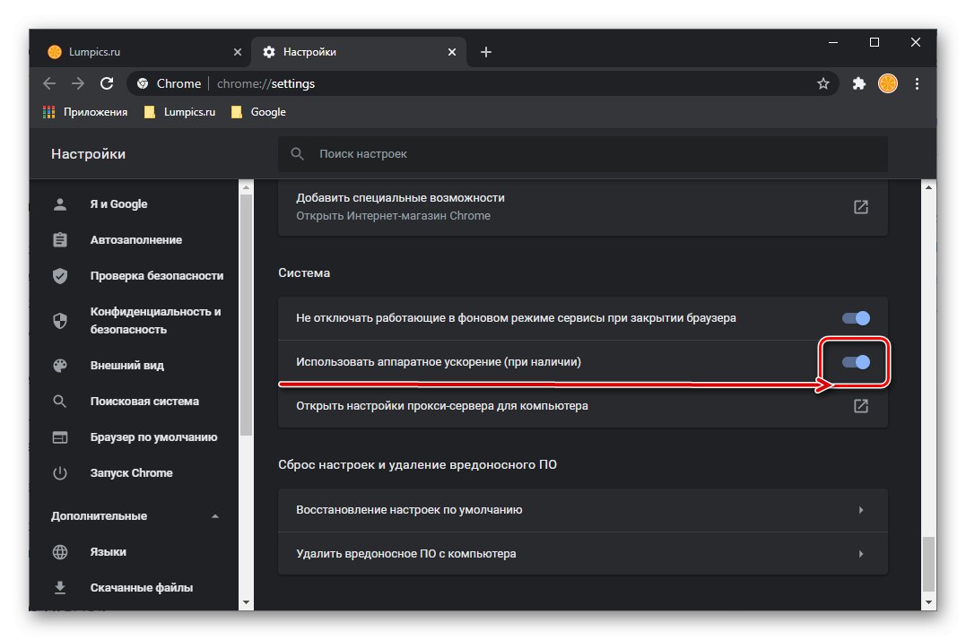Image resolution: width=966 pixels, height=640 pixels.
Task: Bookmark this page with the star icon
Action: point(822,83)
